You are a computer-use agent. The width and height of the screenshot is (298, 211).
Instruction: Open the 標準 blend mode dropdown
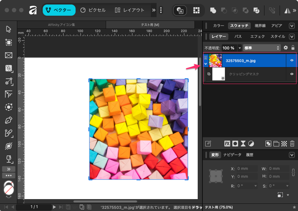point(262,48)
